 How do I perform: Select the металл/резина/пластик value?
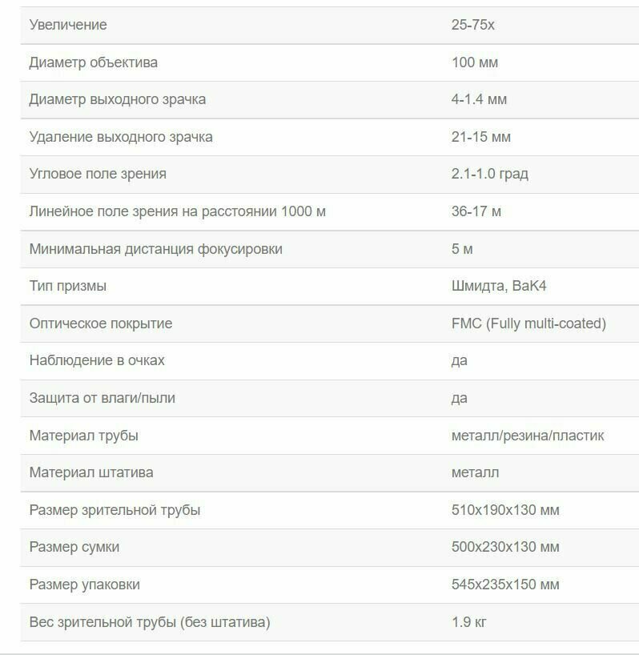pos(528,436)
